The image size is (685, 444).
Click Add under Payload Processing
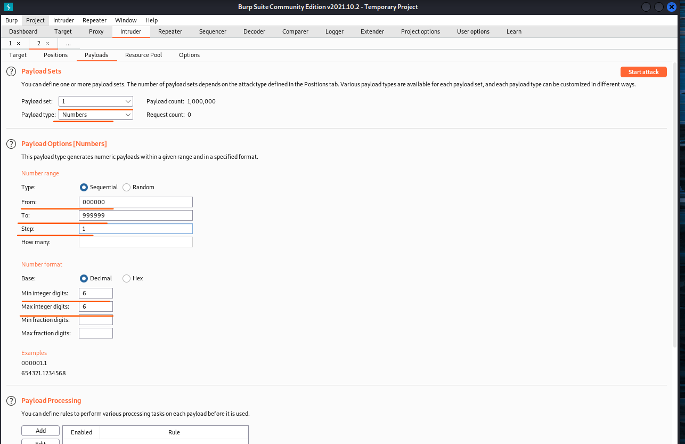pyautogui.click(x=40, y=431)
